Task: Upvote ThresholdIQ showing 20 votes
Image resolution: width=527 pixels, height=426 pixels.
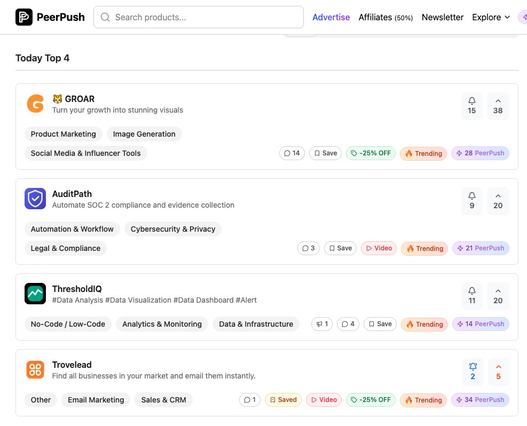Action: click(498, 296)
